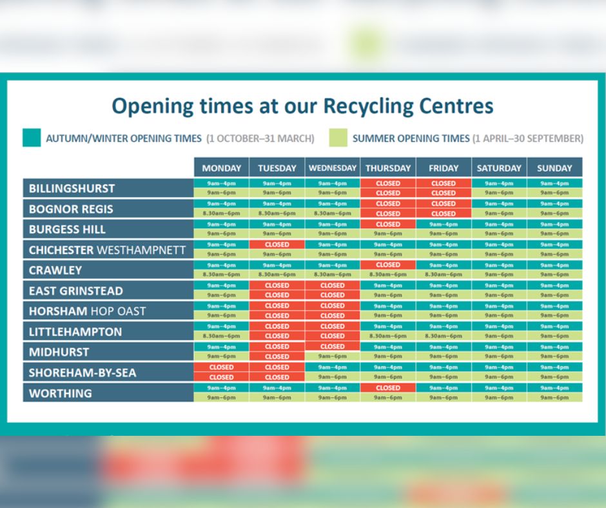This screenshot has width=606, height=508.
Task: Click the WEDNESDAY column header
Action: (x=332, y=168)
